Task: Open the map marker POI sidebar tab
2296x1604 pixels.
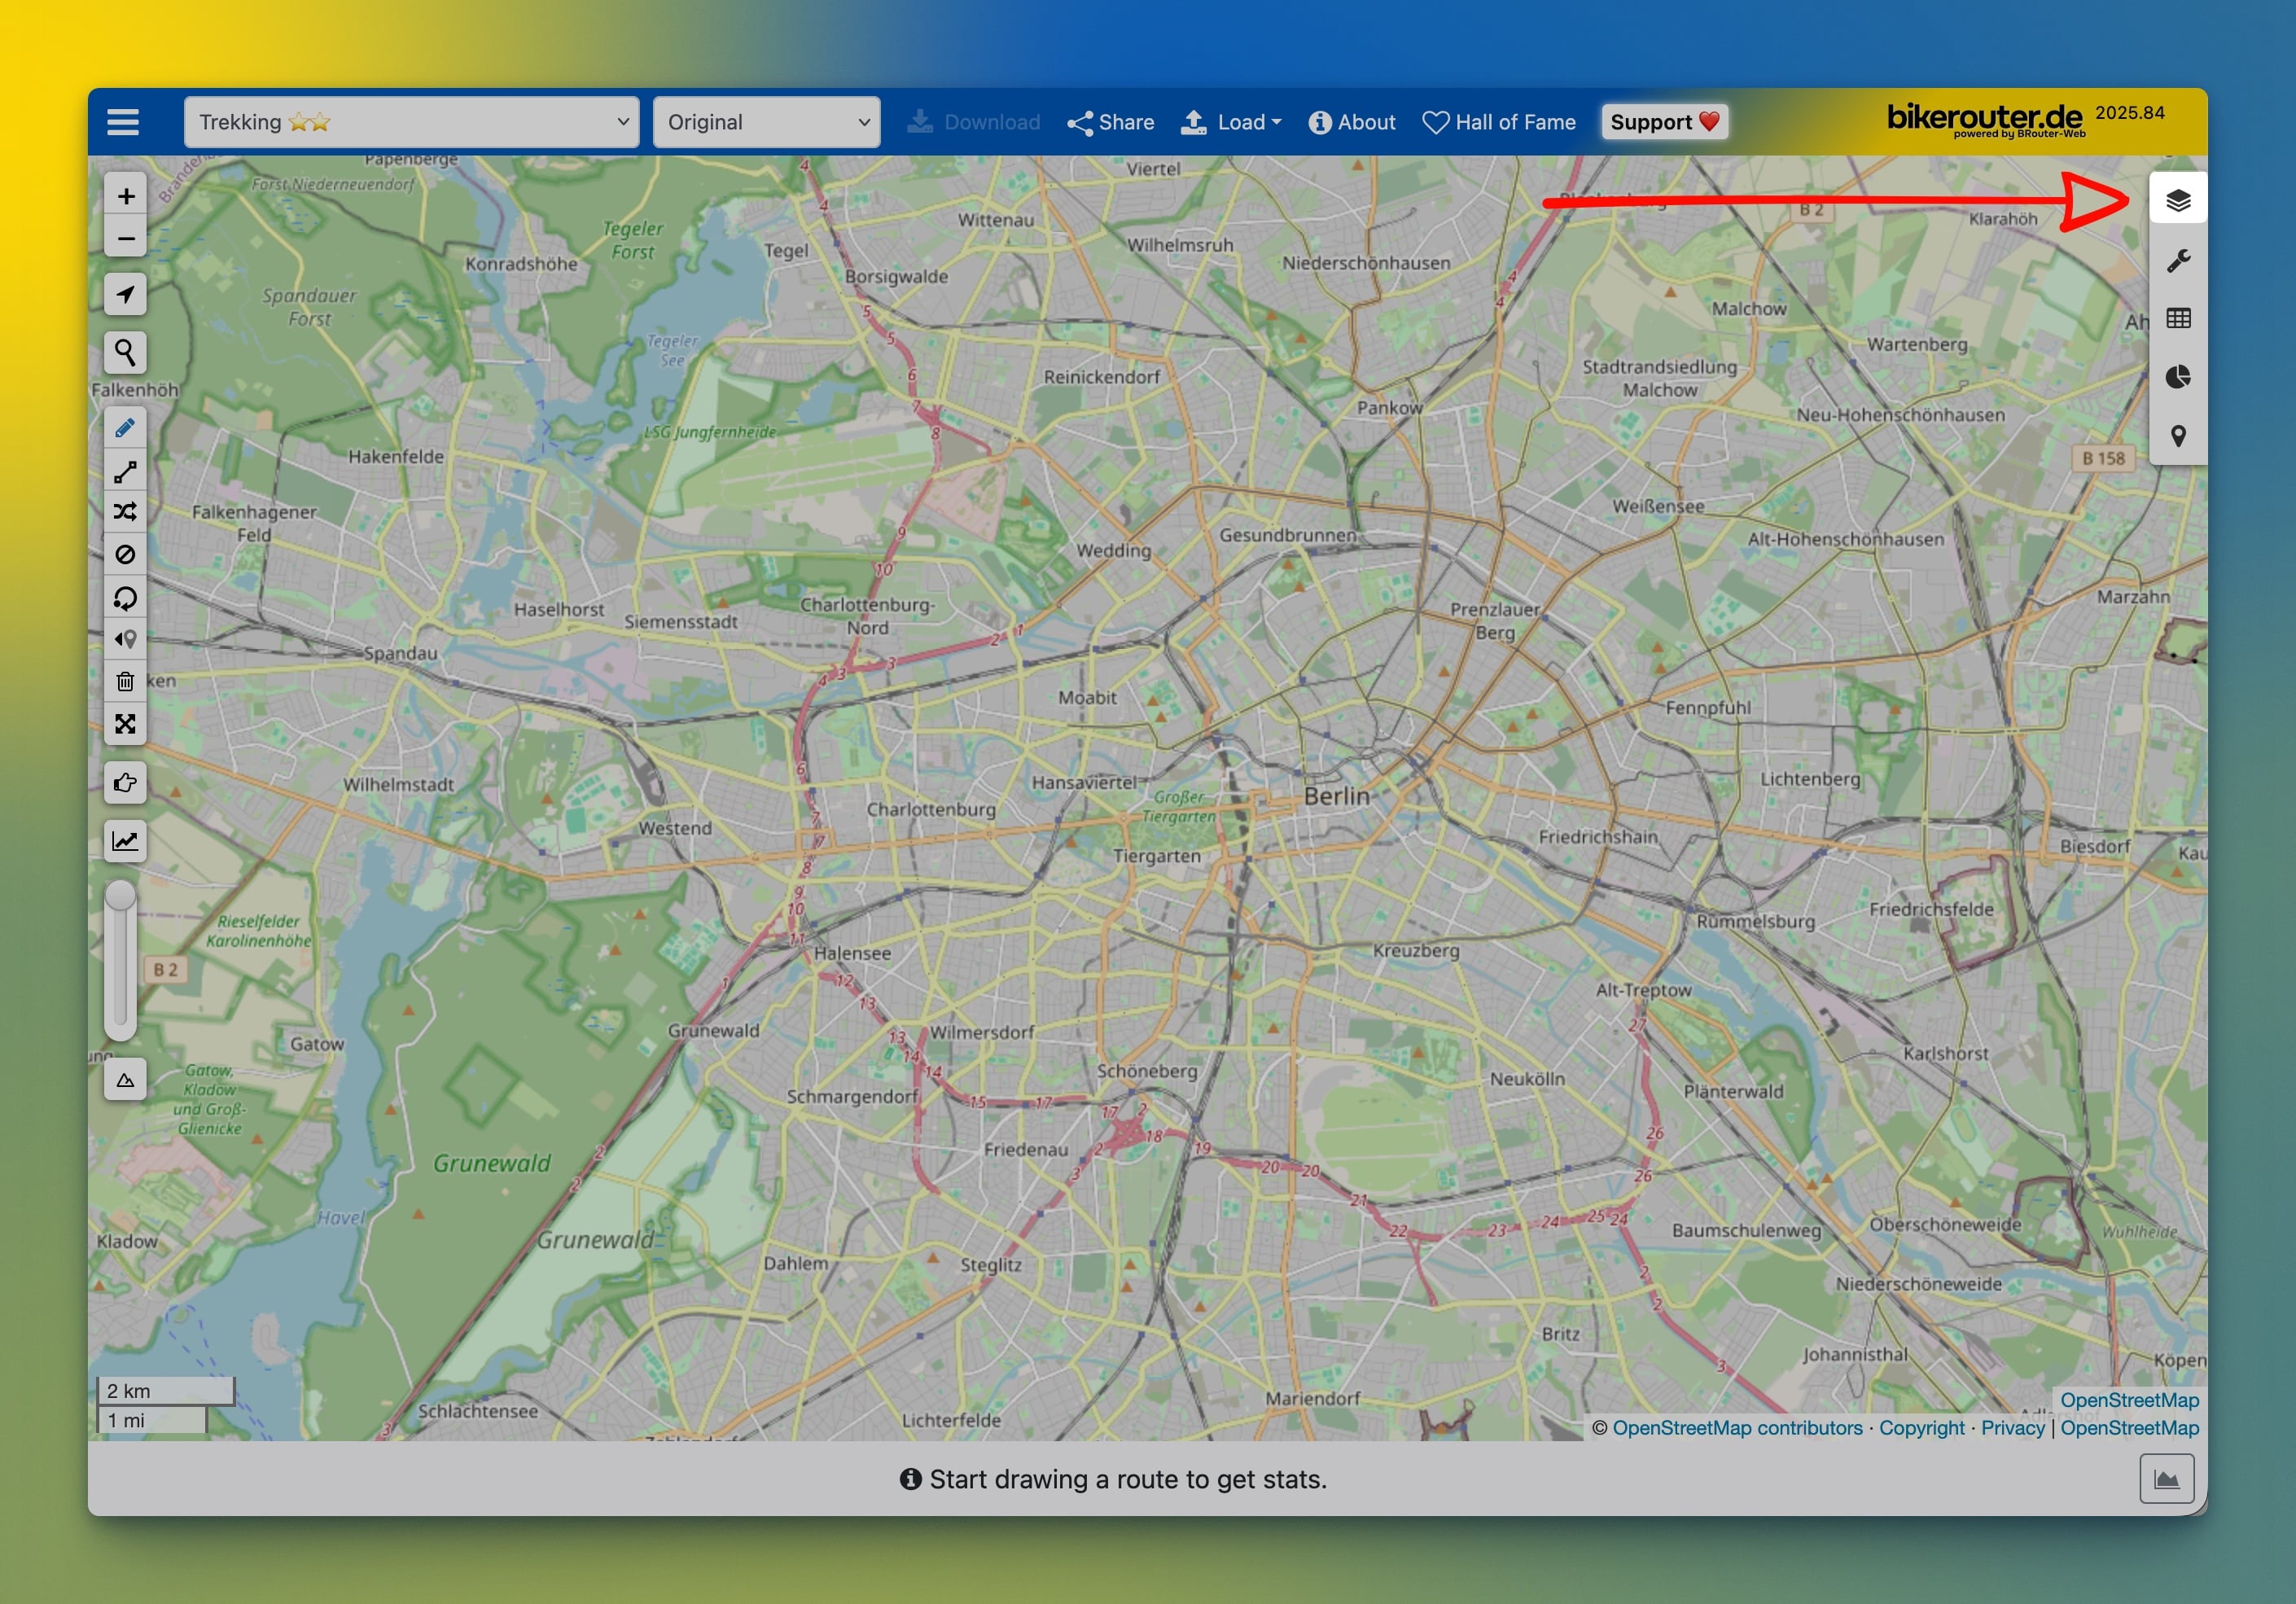Action: 2177,436
